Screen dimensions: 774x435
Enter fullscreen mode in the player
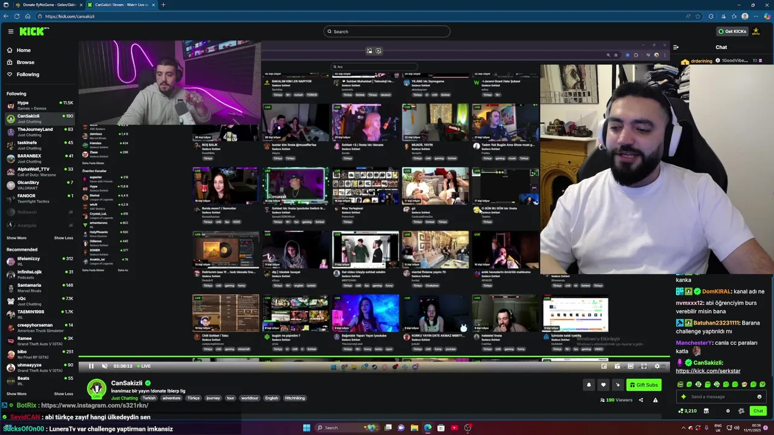pyautogui.click(x=644, y=366)
